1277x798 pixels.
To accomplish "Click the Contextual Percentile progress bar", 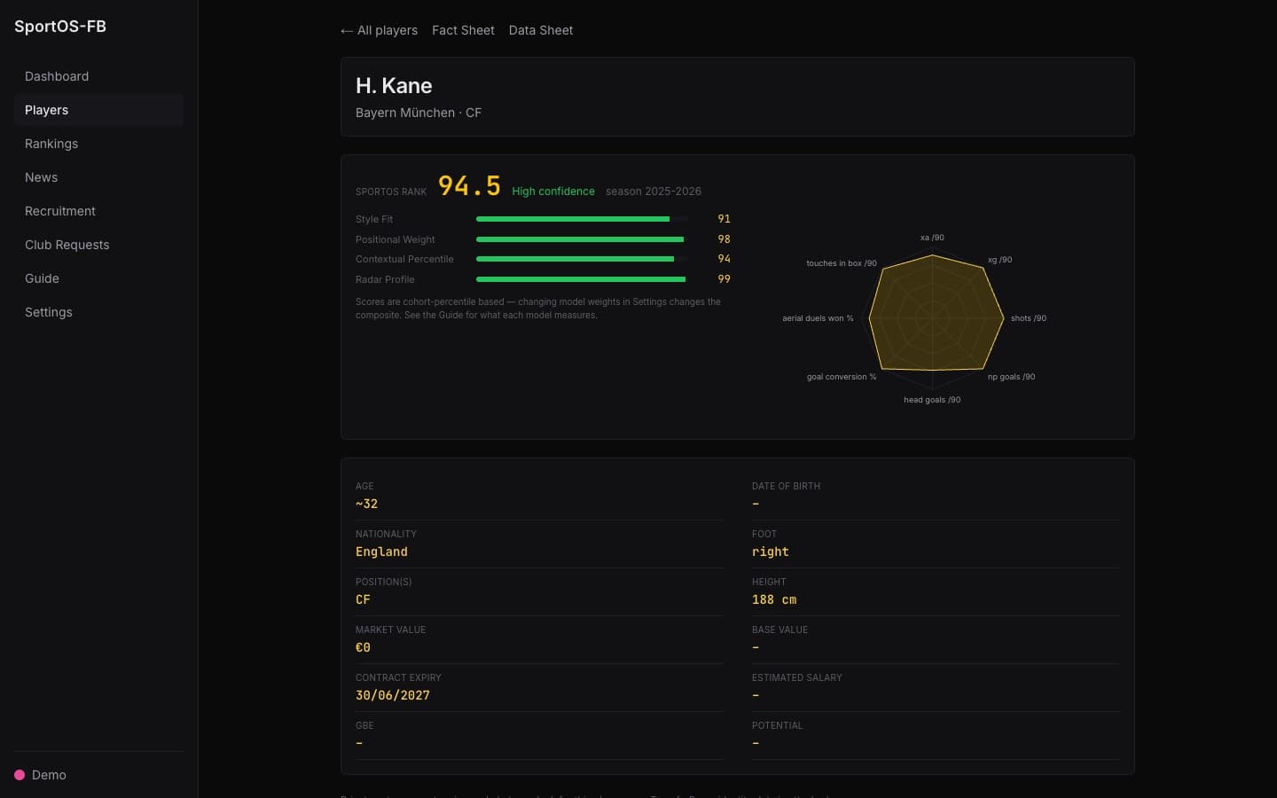I will [582, 259].
